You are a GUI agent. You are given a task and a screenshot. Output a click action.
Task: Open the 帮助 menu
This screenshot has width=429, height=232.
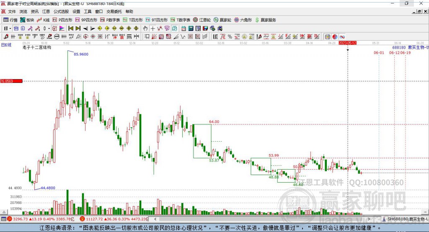tap(129, 11)
